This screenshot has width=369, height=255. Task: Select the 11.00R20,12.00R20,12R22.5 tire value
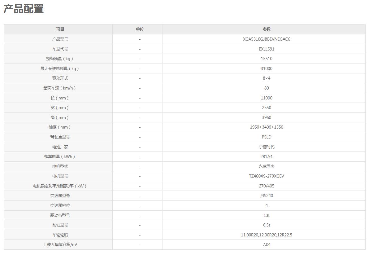coord(266,235)
